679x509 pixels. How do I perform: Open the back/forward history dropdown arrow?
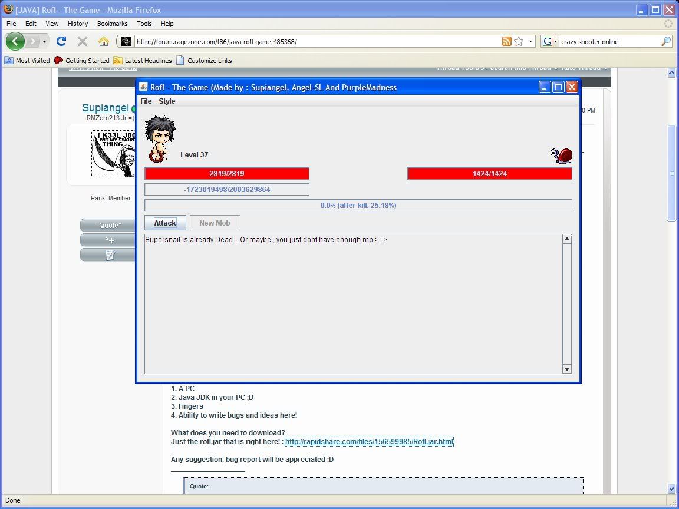tap(44, 42)
